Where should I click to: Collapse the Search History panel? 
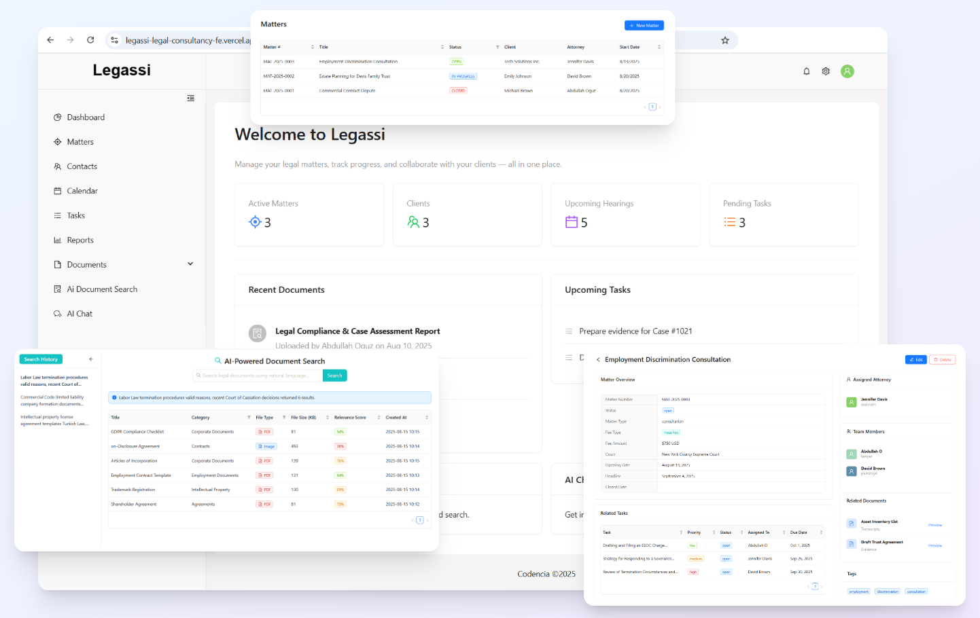point(90,359)
